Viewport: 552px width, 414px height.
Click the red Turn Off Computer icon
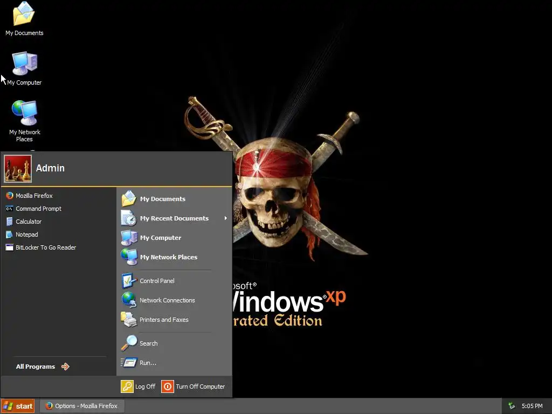pos(168,387)
